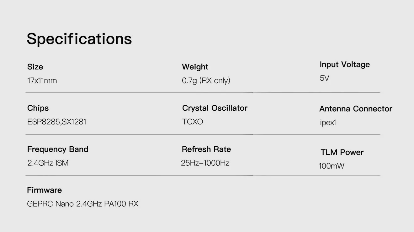Click the Size label

[35, 67]
